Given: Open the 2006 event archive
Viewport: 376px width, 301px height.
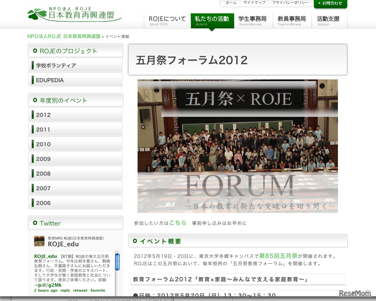Looking at the screenshot, I should [x=75, y=203].
